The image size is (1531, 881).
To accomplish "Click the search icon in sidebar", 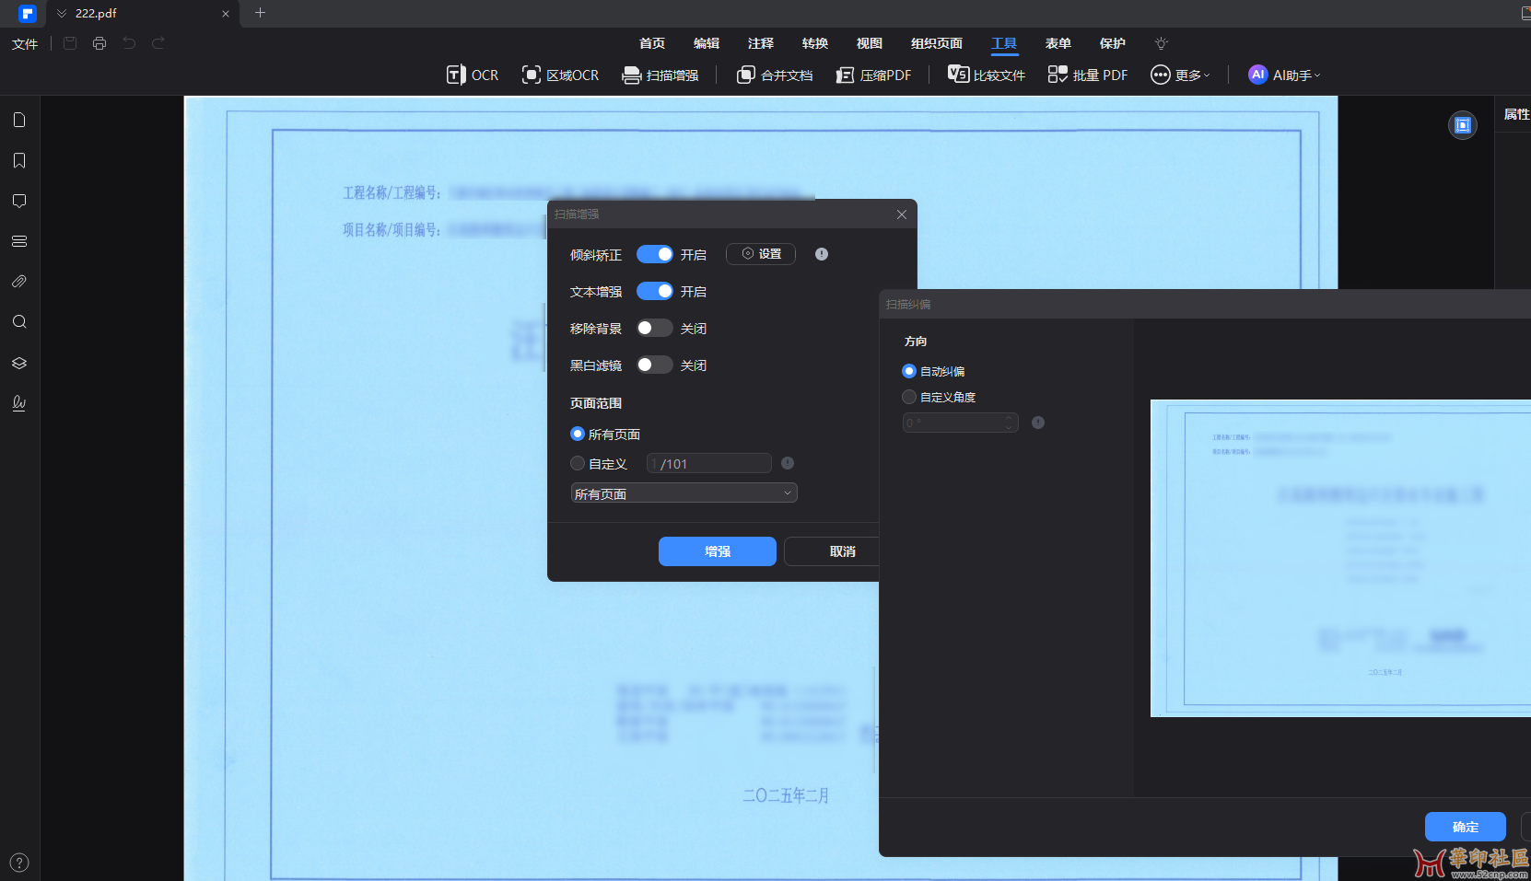I will [x=19, y=322].
